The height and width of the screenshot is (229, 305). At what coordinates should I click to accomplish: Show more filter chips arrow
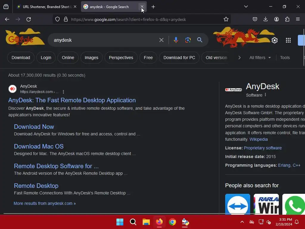[x=239, y=58]
